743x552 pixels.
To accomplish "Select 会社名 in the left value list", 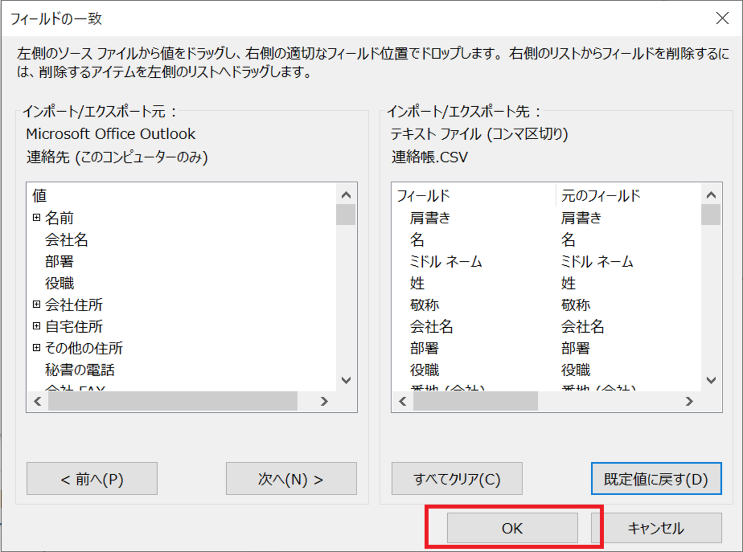I will coord(66,240).
